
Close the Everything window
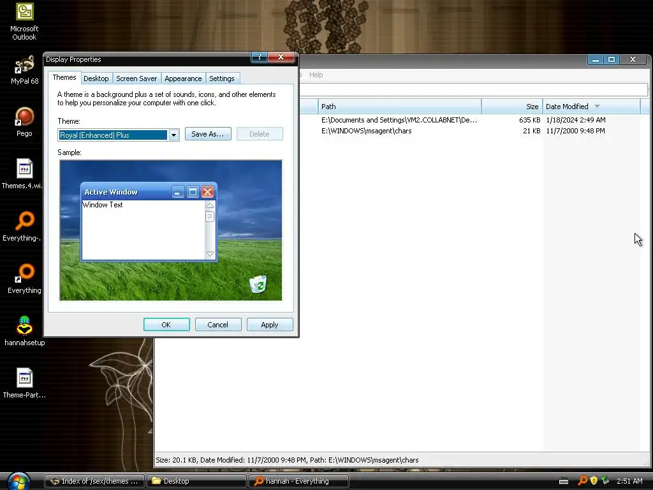click(633, 59)
